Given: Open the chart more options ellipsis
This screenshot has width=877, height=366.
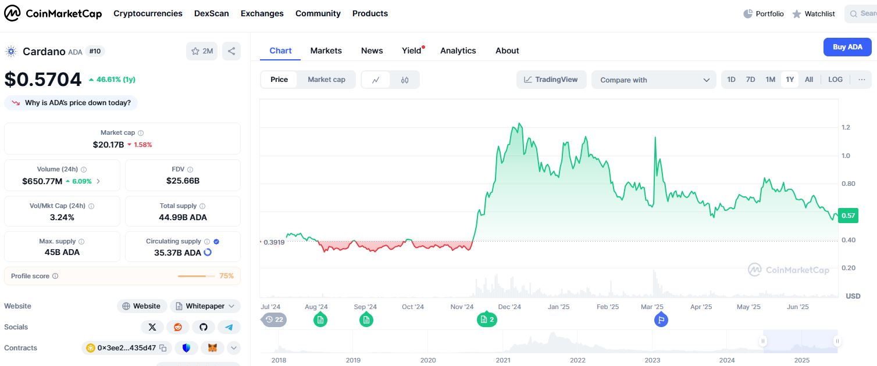Looking at the screenshot, I should 861,80.
